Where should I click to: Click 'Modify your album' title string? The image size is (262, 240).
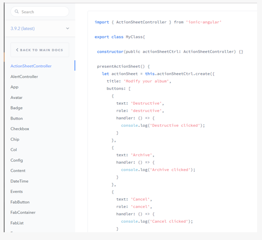[146, 81]
